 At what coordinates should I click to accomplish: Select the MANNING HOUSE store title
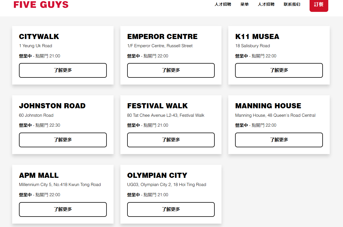[268, 106]
